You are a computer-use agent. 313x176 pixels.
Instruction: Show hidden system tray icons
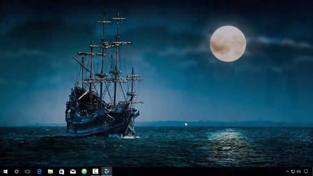(288, 172)
